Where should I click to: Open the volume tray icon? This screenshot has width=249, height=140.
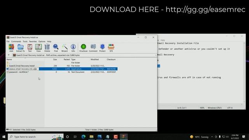click(227, 137)
